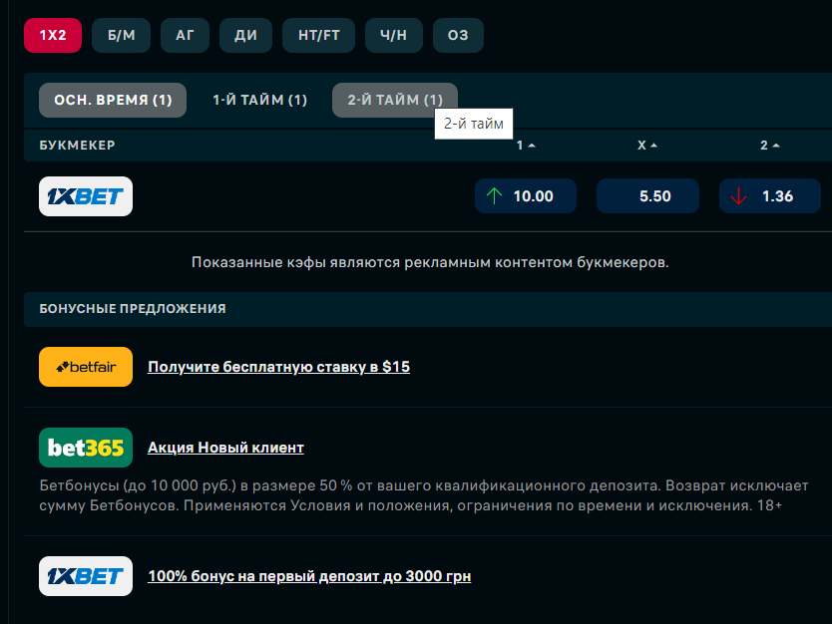This screenshot has height=624, width=832.
Task: Click the red down arrow beside 1.36
Action: (x=738, y=196)
